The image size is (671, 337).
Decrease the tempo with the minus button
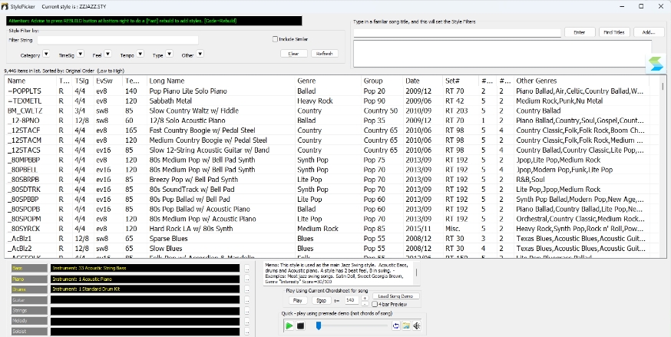point(364,304)
